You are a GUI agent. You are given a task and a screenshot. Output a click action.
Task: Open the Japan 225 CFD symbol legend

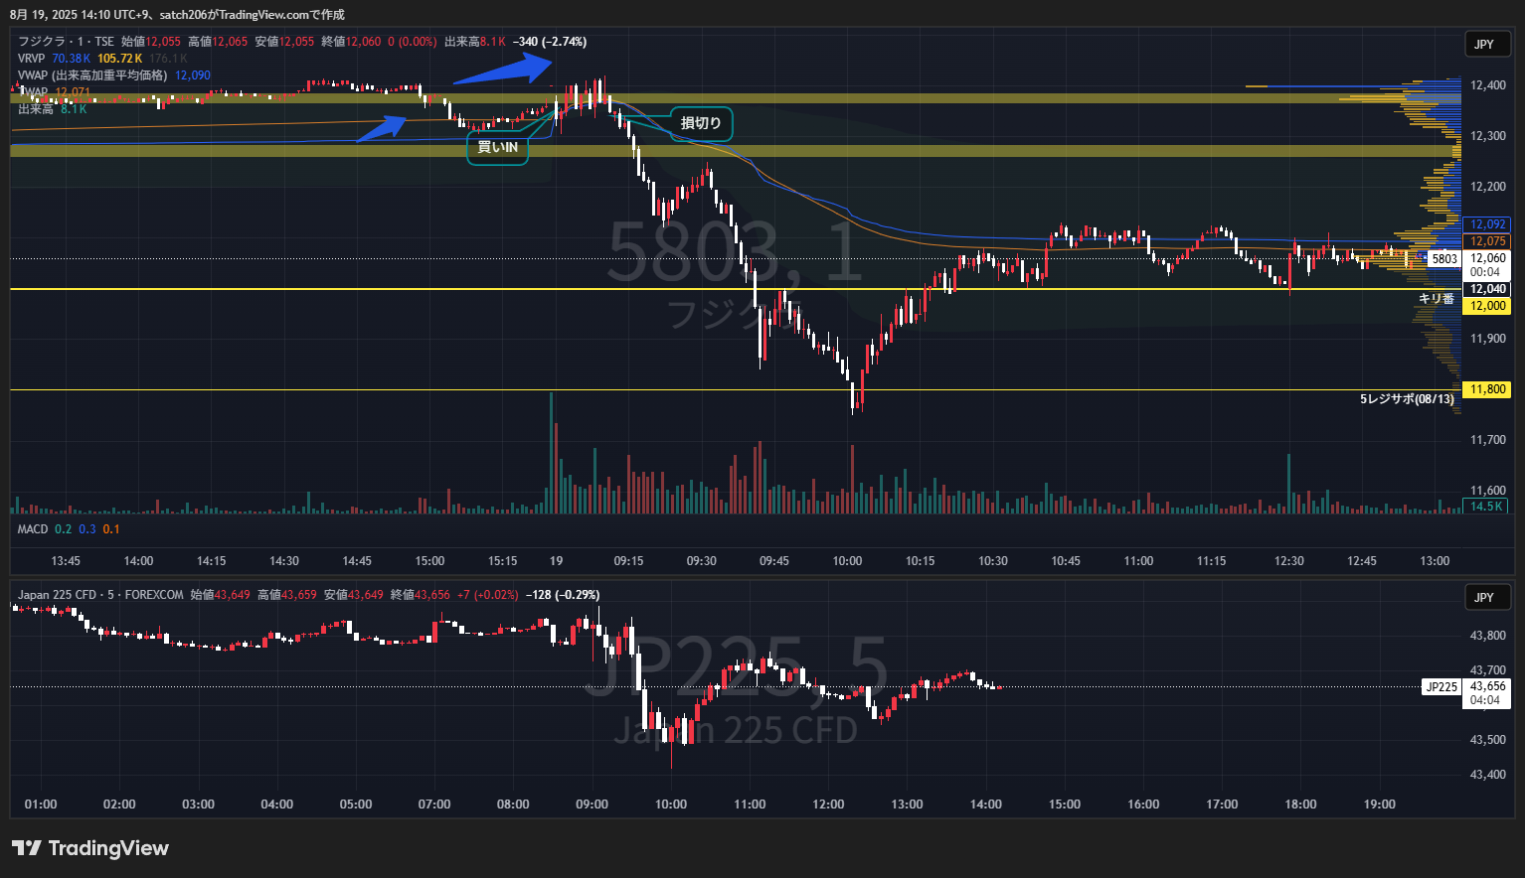point(100,595)
